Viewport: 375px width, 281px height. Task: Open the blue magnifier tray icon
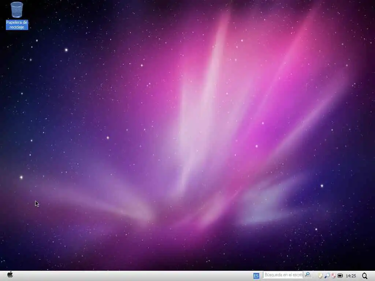[x=327, y=276]
